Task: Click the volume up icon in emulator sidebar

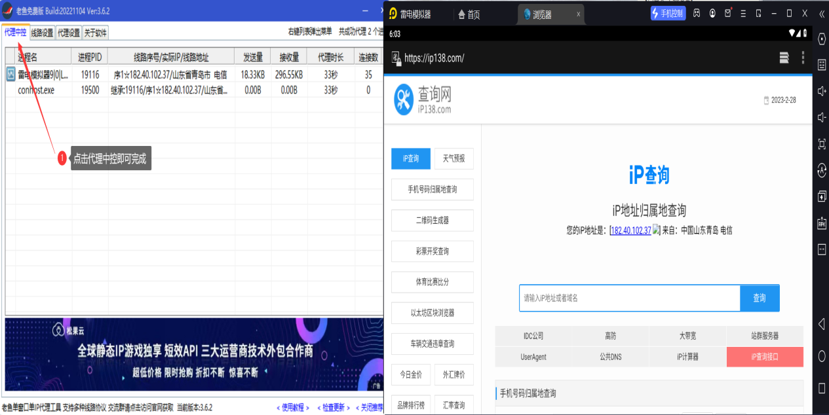Action: point(822,91)
